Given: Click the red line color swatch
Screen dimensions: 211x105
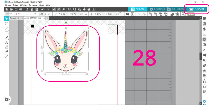Looking at the screenshot, I should [x=15, y=14].
